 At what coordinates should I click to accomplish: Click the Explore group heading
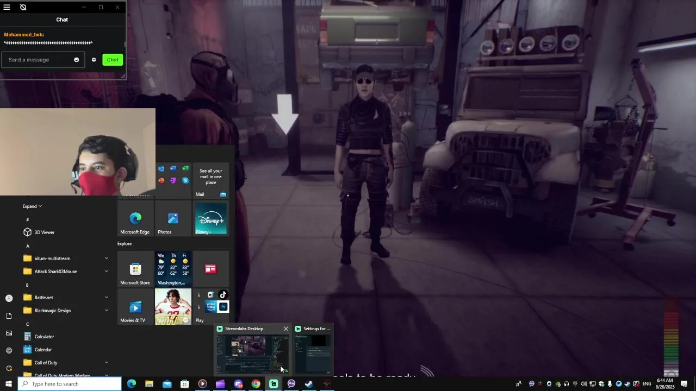click(125, 244)
